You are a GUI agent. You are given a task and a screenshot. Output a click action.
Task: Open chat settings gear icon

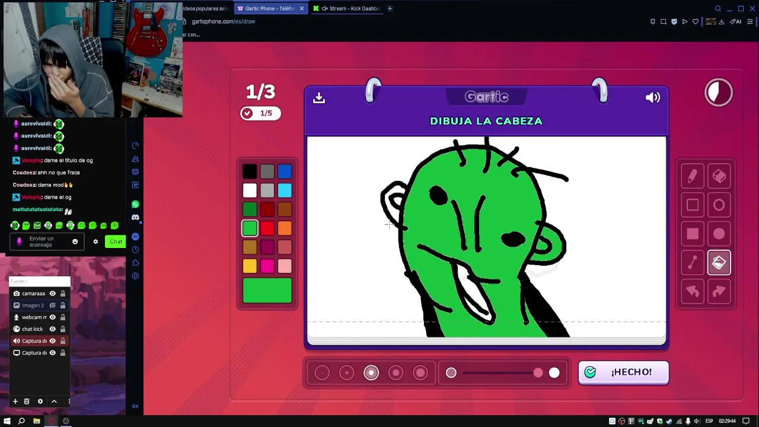(x=95, y=241)
